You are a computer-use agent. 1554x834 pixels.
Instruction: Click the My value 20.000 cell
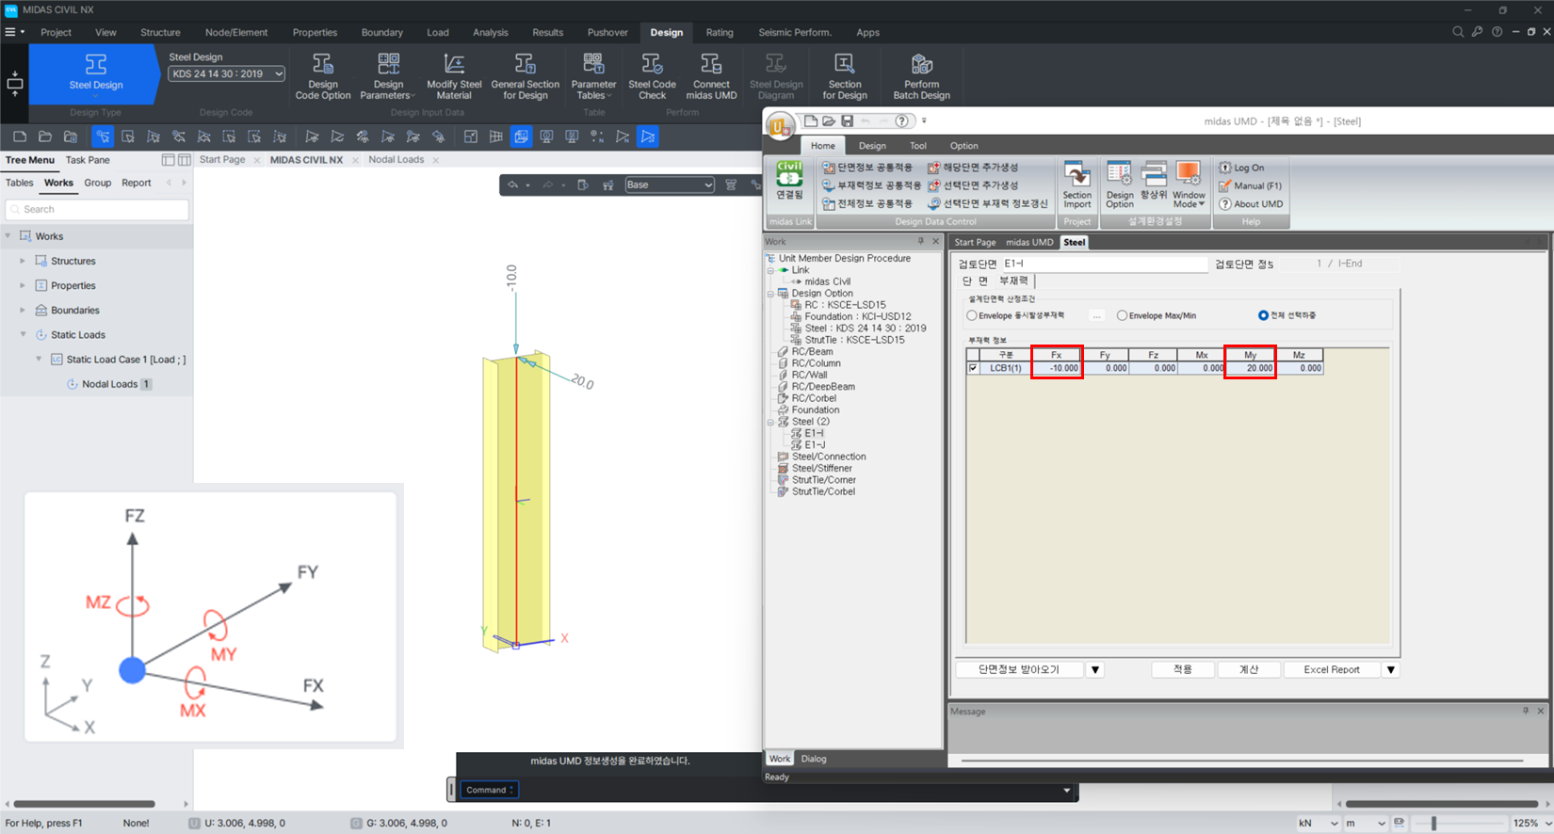[x=1251, y=368]
